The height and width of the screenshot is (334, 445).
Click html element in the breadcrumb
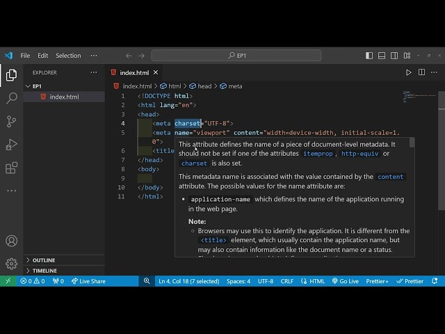(170, 86)
